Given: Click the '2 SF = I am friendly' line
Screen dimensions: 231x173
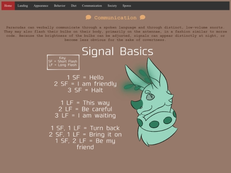Looking at the screenshot, I should coord(85,84).
